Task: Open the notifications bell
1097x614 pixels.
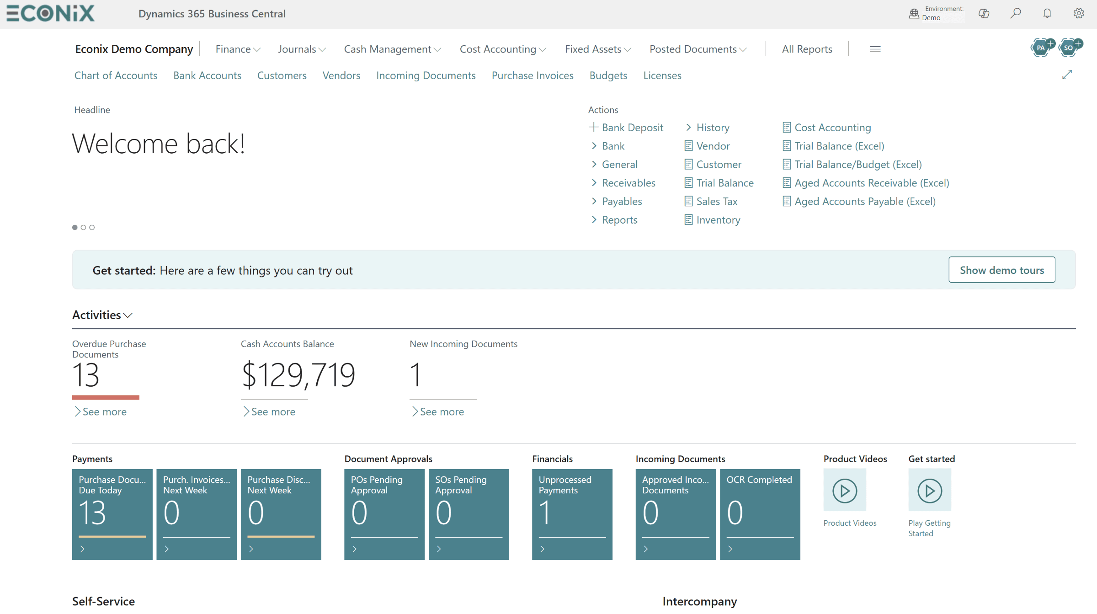Action: (1047, 14)
